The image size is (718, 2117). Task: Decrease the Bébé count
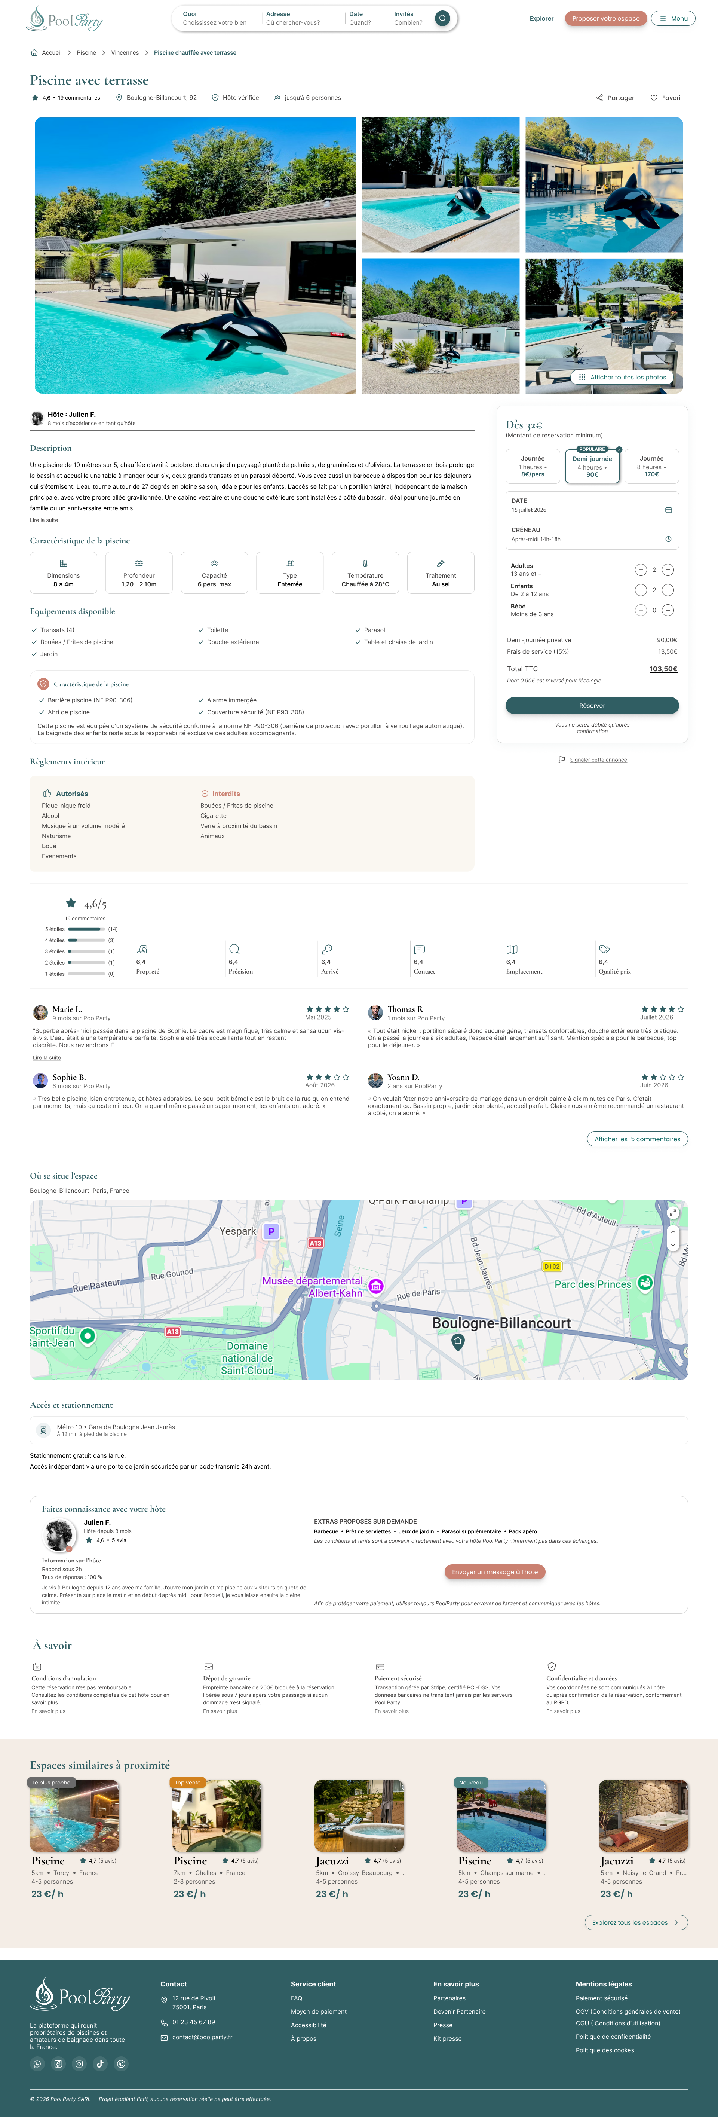641,610
